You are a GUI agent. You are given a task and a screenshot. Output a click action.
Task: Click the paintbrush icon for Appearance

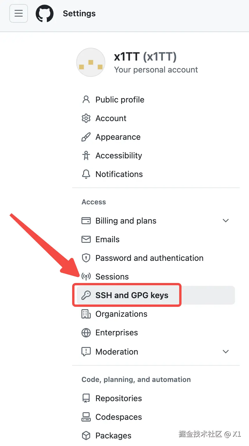pyautogui.click(x=86, y=137)
